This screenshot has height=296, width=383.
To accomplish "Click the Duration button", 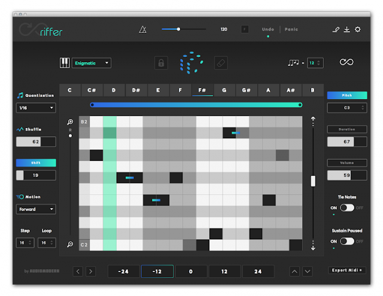I will pyautogui.click(x=347, y=129).
